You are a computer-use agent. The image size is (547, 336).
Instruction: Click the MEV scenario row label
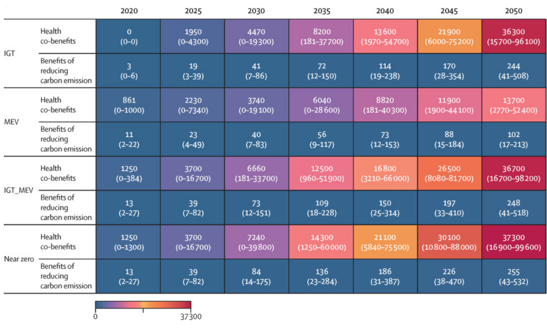point(11,122)
